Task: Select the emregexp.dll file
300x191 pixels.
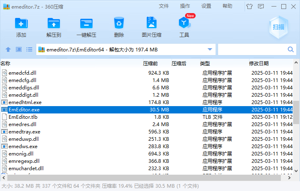Action: coord(24,161)
